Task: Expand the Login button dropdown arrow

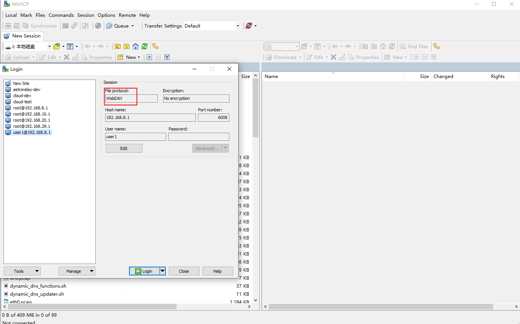Action: click(x=162, y=271)
